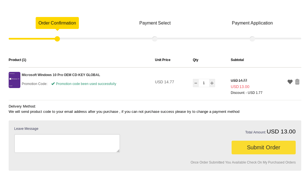The width and height of the screenshot is (306, 173).
Task: Click the 'Discount: - USD 1.77' text
Action: 246,93
